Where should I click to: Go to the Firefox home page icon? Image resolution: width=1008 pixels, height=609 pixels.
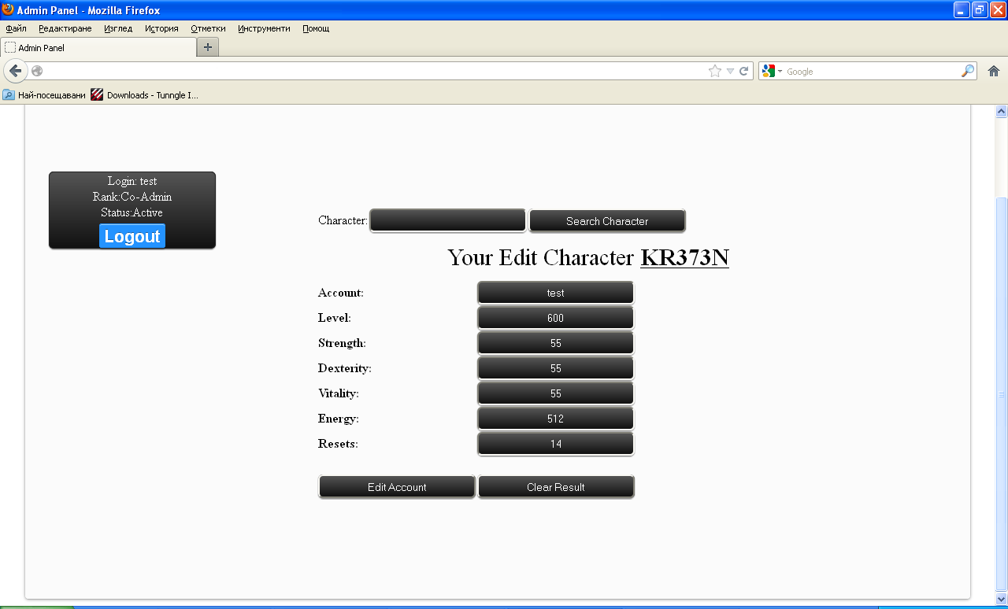[994, 71]
